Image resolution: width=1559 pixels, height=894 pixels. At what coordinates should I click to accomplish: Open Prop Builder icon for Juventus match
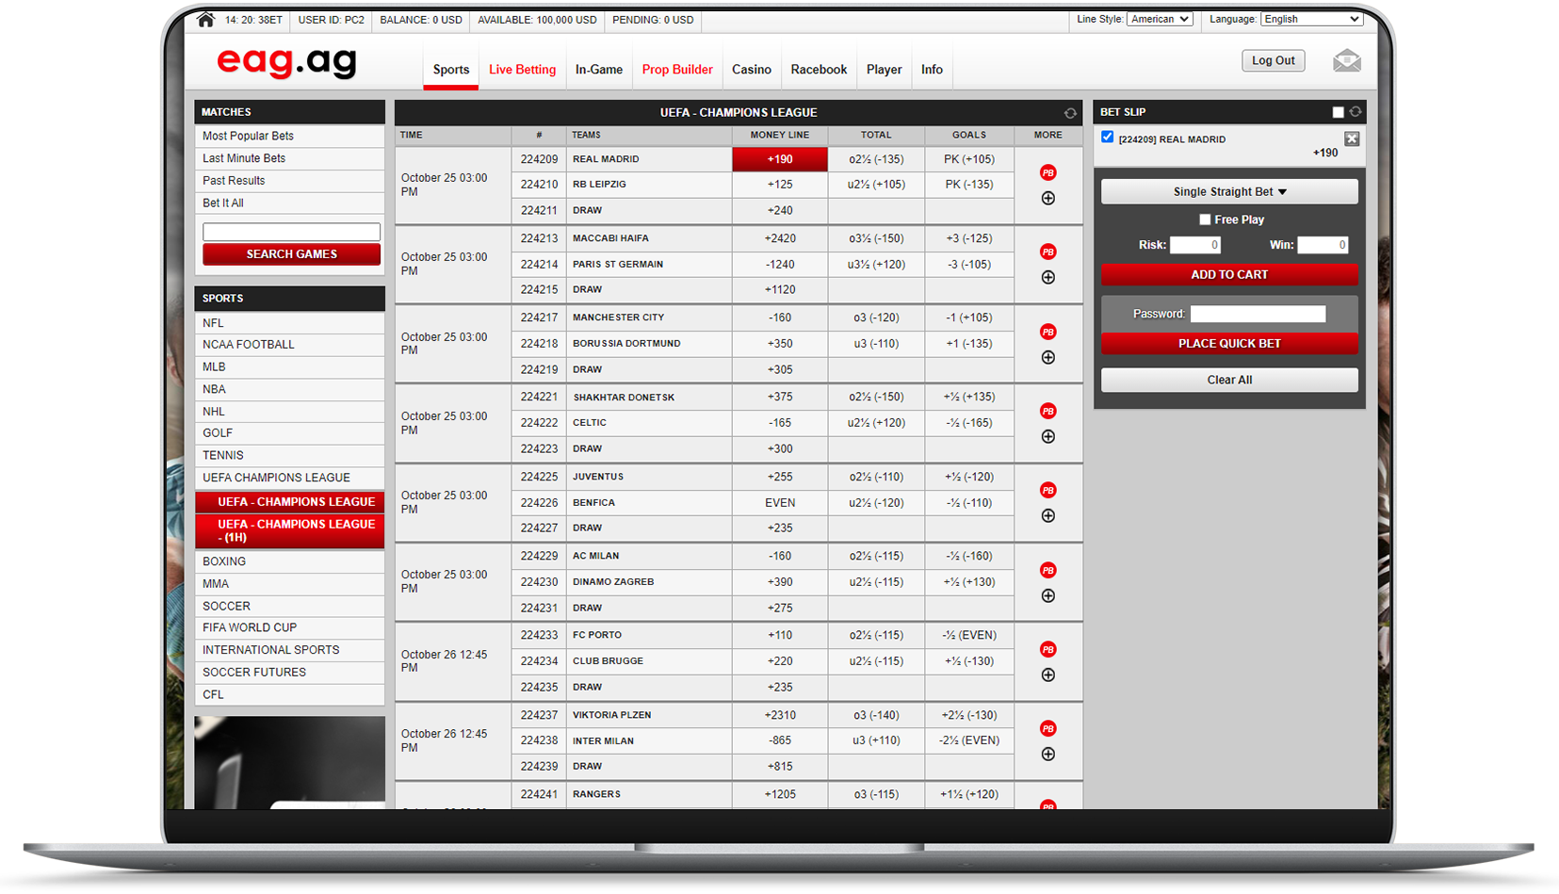(1047, 490)
